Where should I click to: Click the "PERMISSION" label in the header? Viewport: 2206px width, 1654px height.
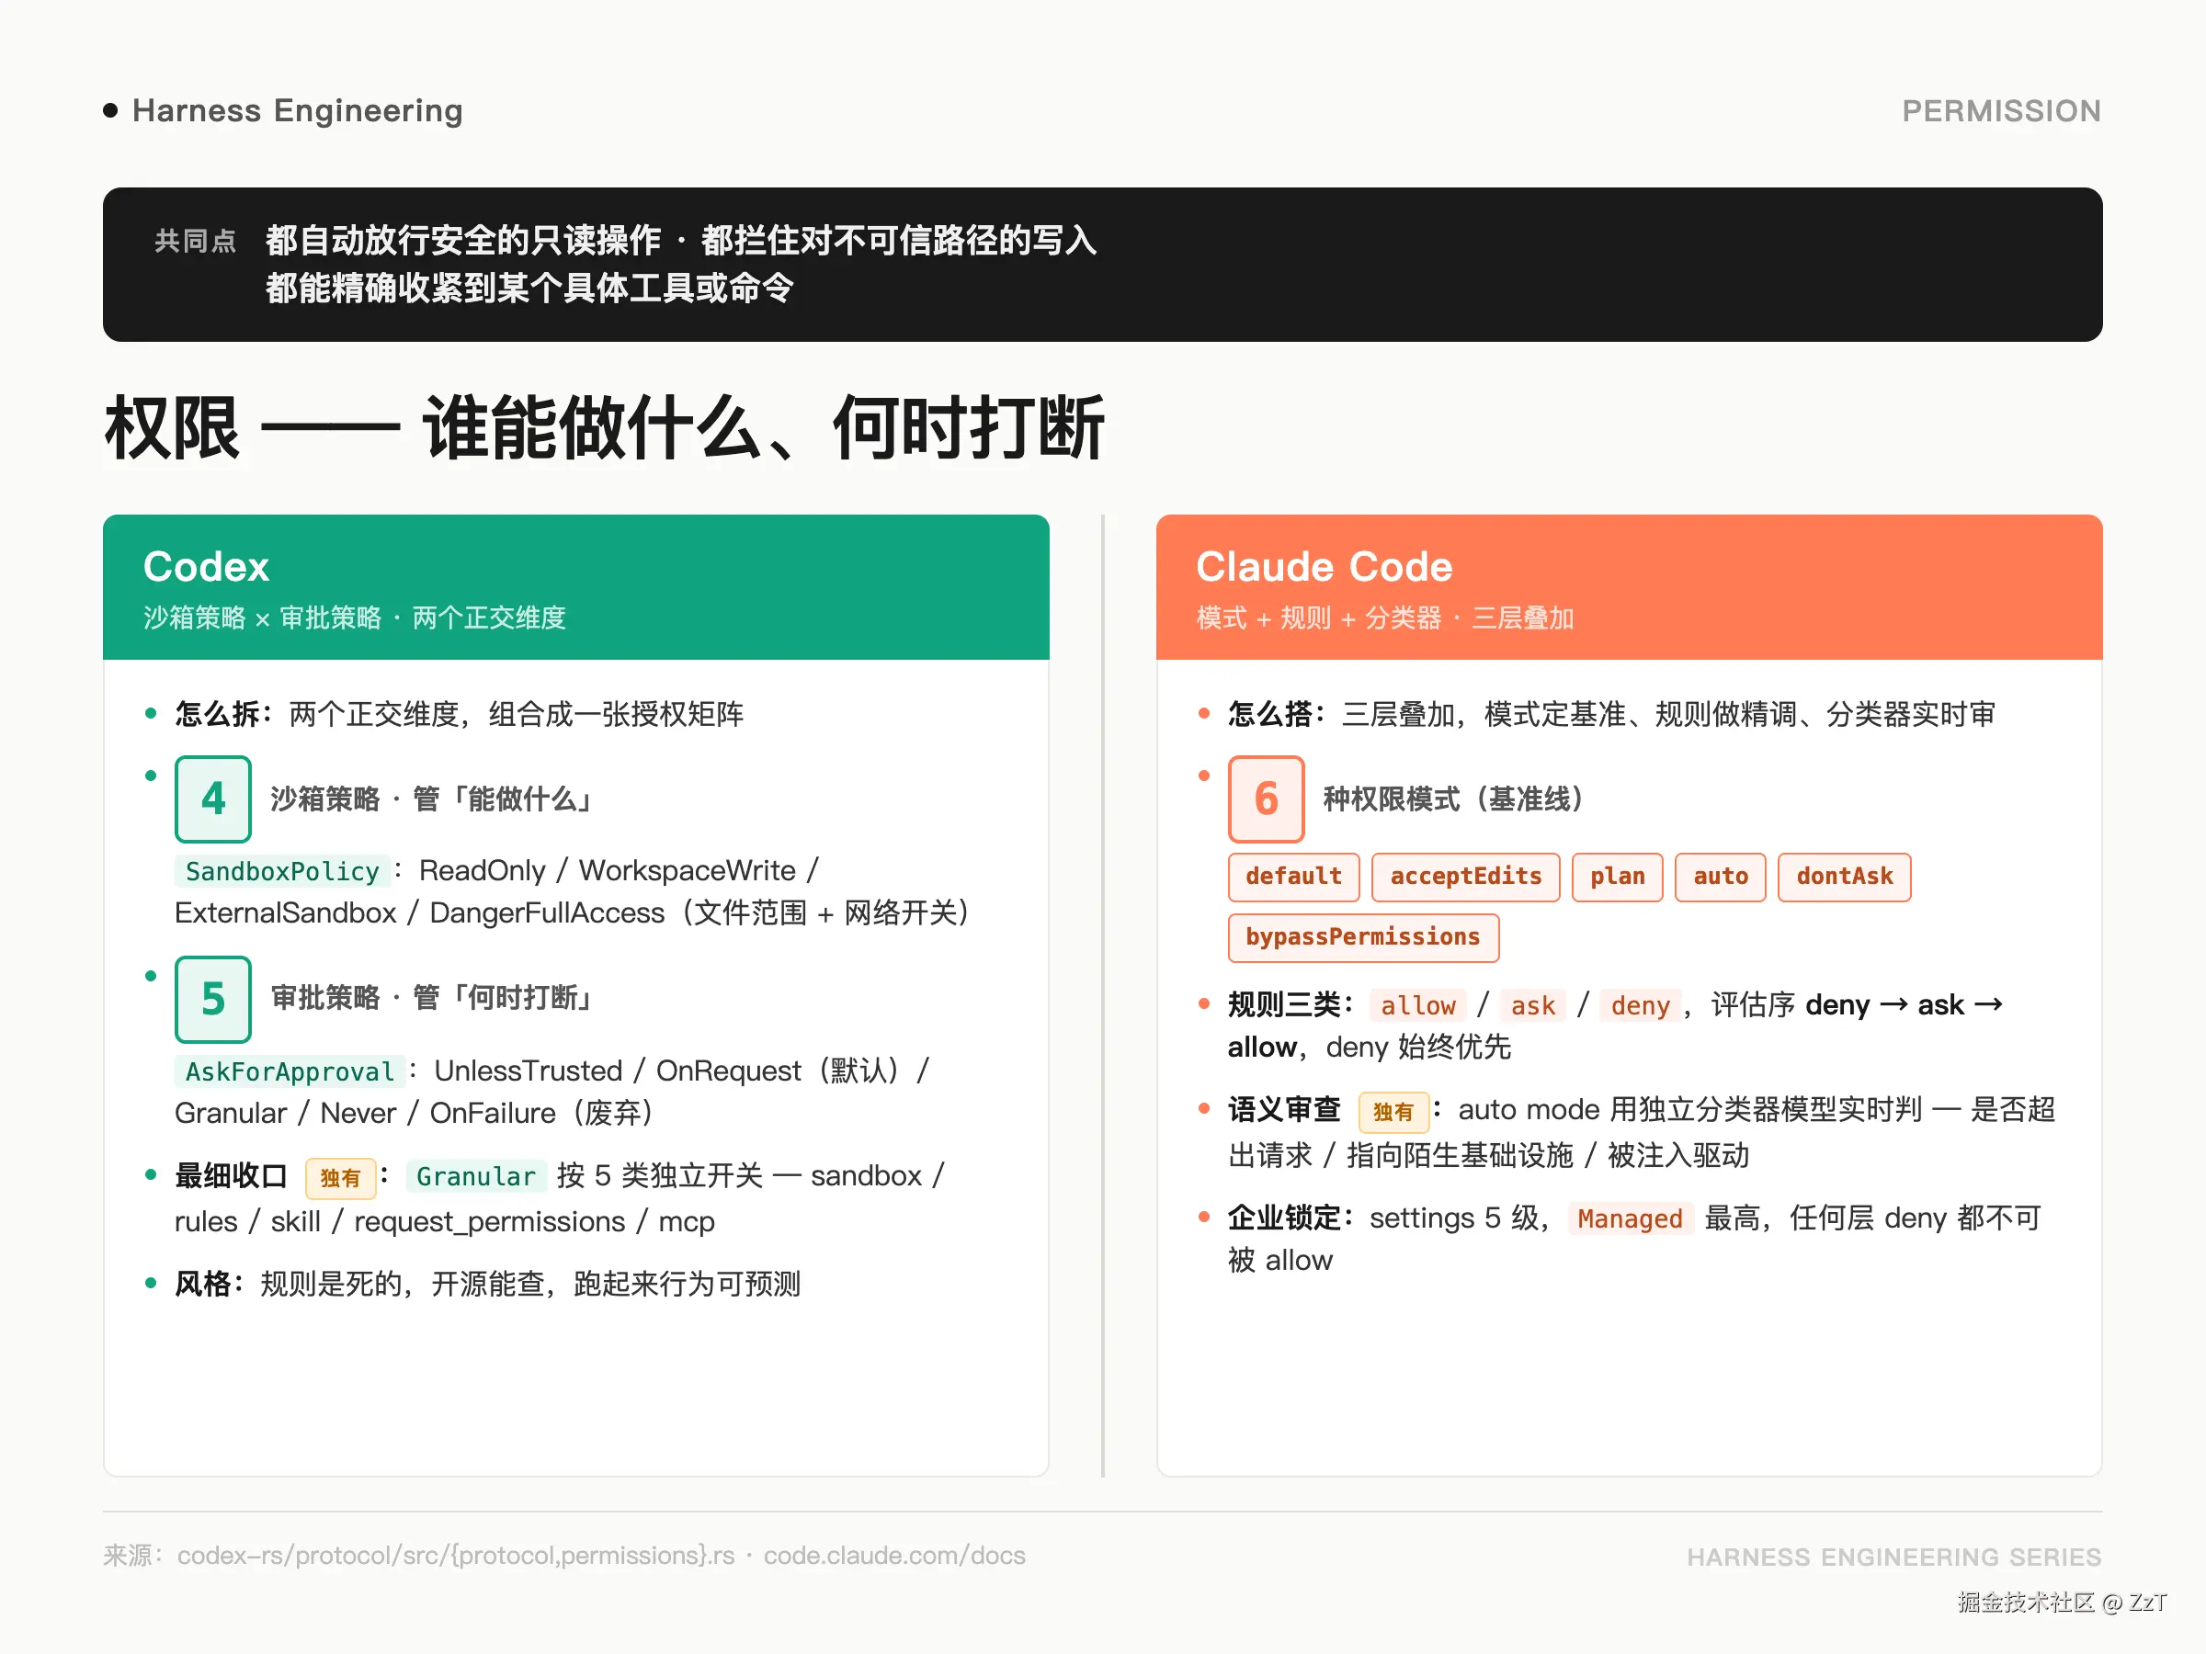click(x=2000, y=110)
